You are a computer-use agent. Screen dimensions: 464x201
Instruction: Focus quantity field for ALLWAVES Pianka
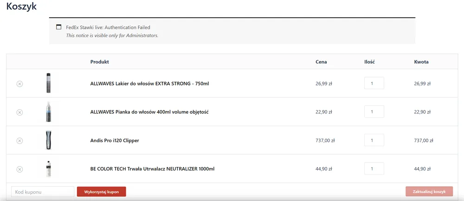(x=374, y=111)
